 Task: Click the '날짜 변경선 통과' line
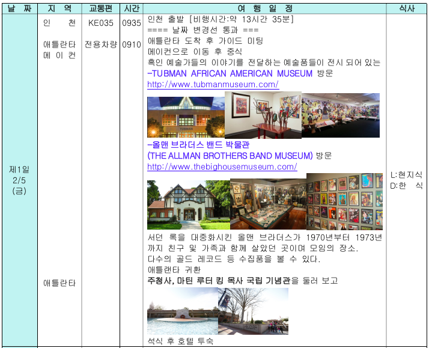pyautogui.click(x=203, y=30)
